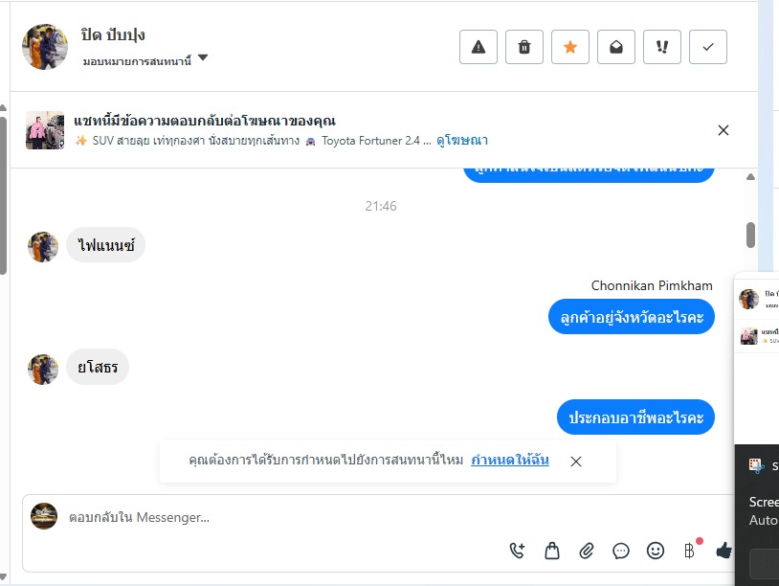The height and width of the screenshot is (586, 779).
Task: Focus the Messenger reply text field
Action: coord(378,517)
